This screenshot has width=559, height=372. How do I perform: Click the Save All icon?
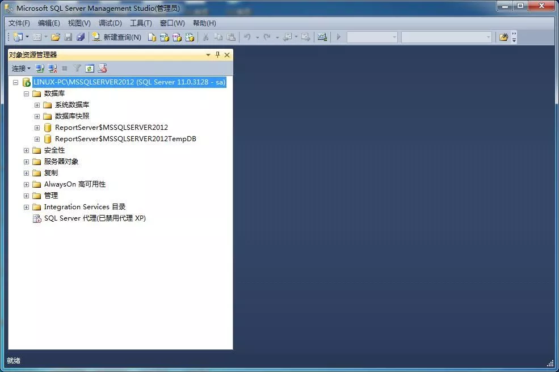click(x=81, y=37)
